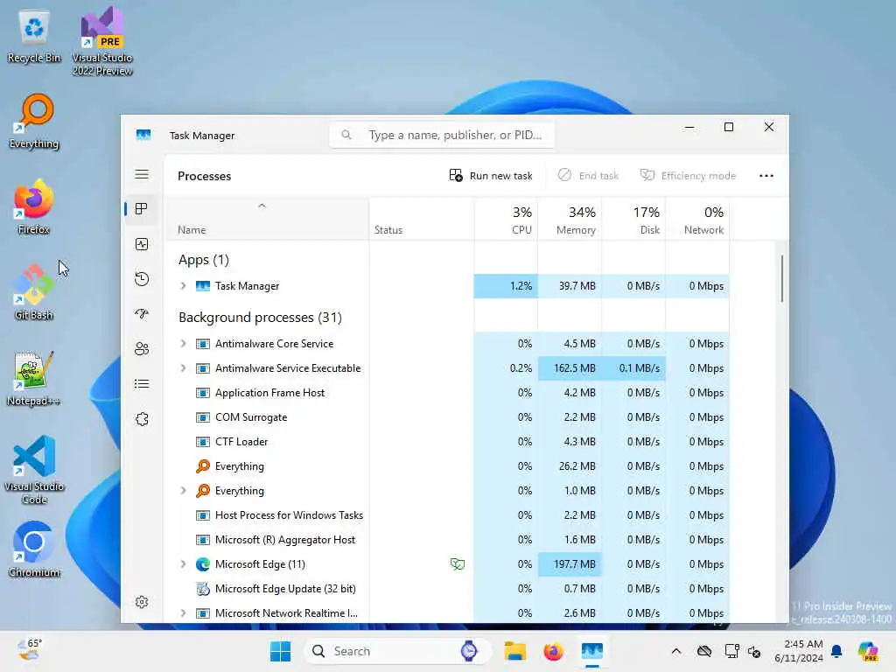Expand the Task Manager process row
Screen dimensions: 896x672
[183, 286]
